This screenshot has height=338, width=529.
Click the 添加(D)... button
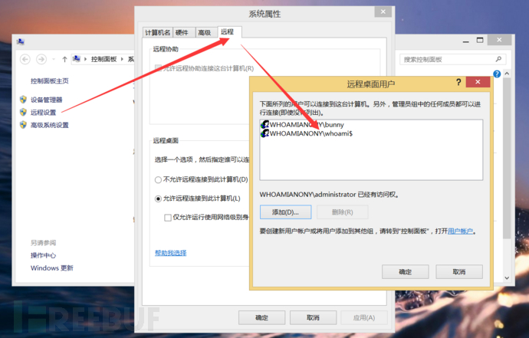[285, 212]
